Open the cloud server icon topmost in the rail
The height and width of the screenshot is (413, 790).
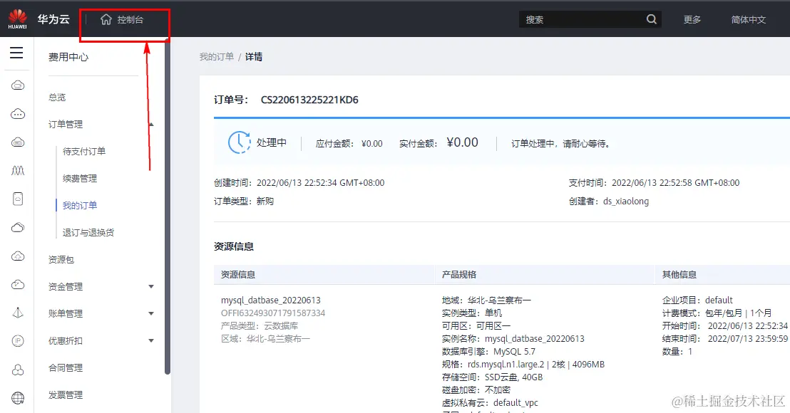[18, 85]
